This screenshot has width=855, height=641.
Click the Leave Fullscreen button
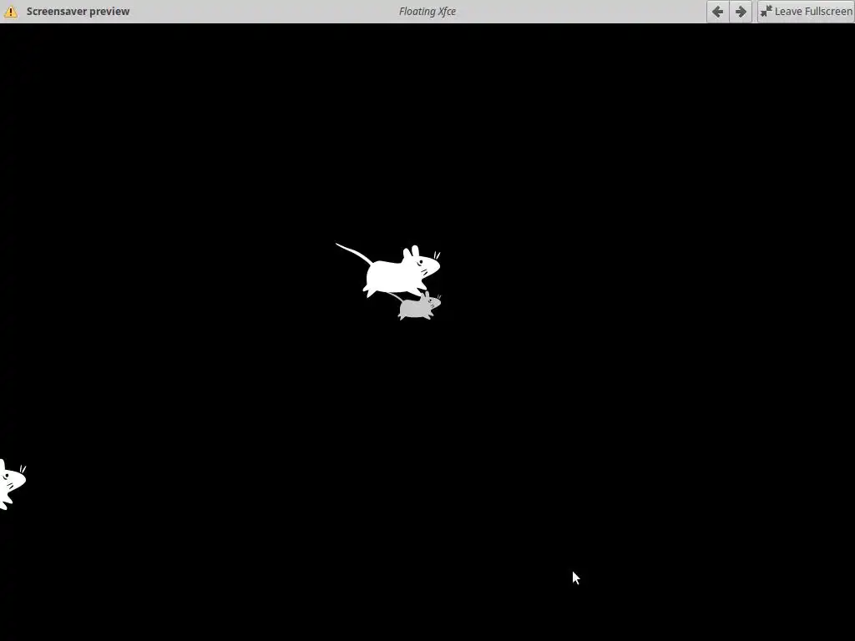[806, 12]
